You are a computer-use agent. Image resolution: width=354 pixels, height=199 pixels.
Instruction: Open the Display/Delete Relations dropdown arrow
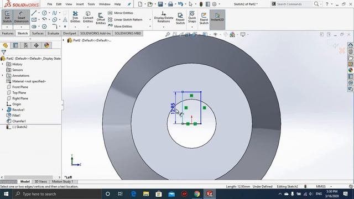[x=164, y=27]
